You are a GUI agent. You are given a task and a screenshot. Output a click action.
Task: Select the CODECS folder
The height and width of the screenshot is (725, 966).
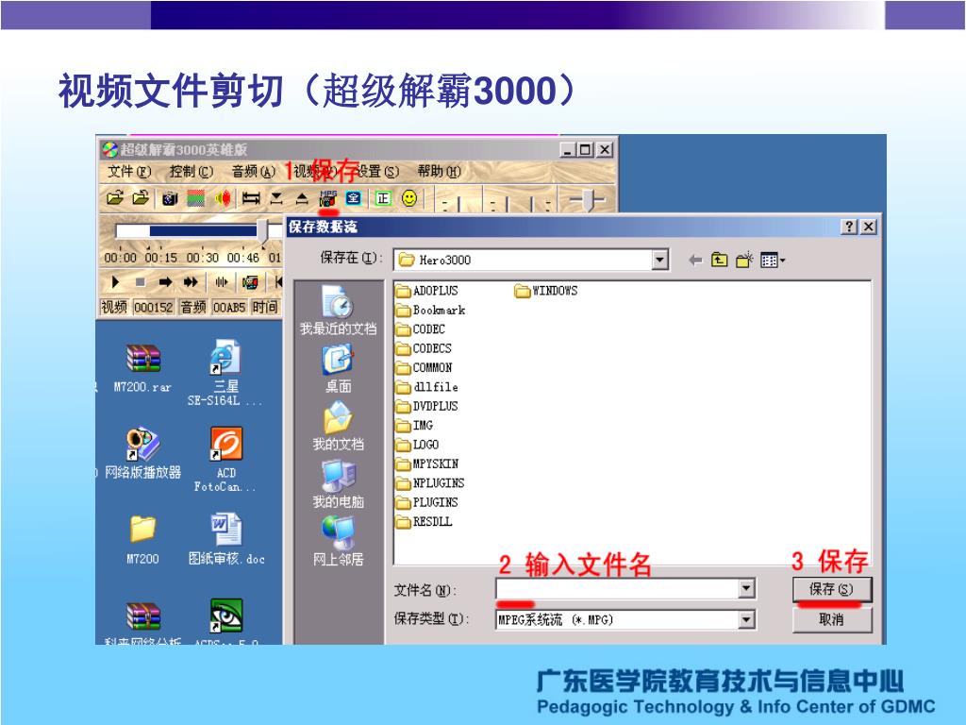pos(424,348)
